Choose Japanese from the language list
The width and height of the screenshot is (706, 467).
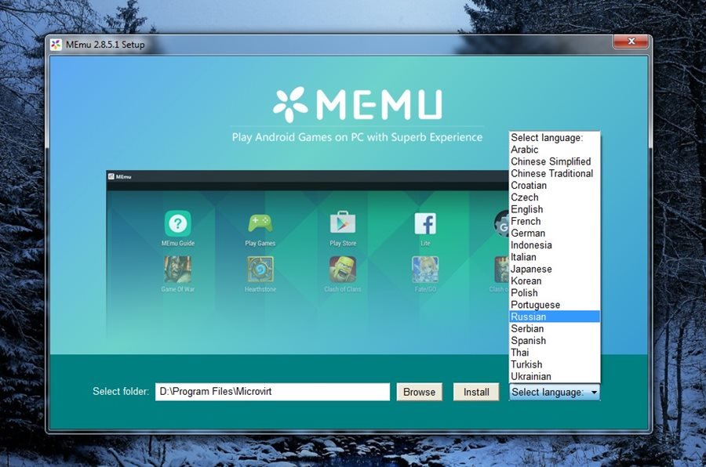(x=555, y=269)
